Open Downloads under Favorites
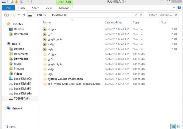This screenshot has height=129, width=183. (21, 34)
